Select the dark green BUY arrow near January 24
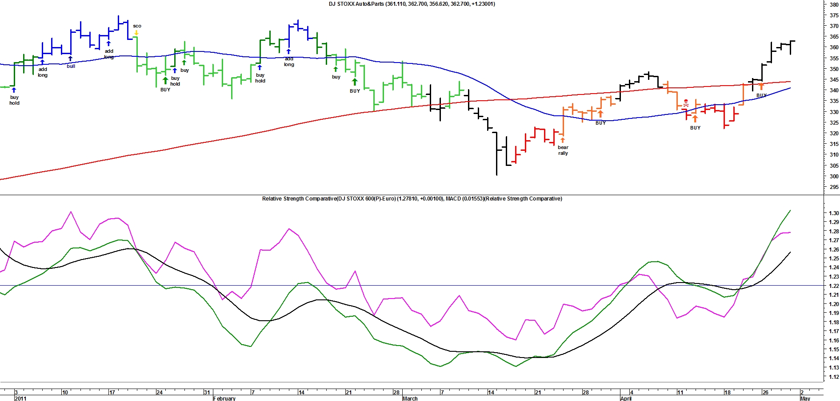This screenshot has width=840, height=401. pos(165,81)
